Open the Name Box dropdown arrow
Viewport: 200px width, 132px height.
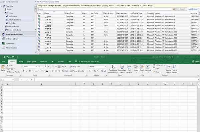pyautogui.click(x=13, y=80)
